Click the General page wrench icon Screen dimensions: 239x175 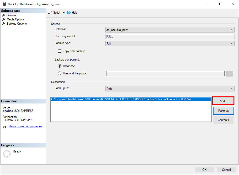(x=4, y=15)
